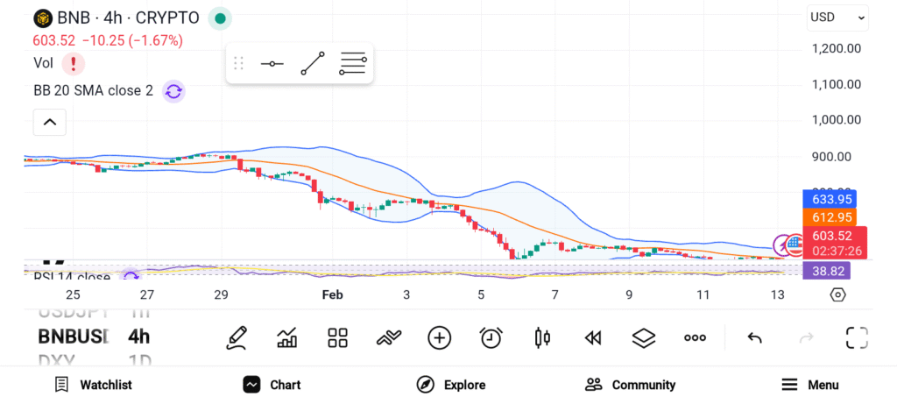The image size is (897, 404).
Task: Start bar replay with the rewind icon
Action: pyautogui.click(x=593, y=337)
